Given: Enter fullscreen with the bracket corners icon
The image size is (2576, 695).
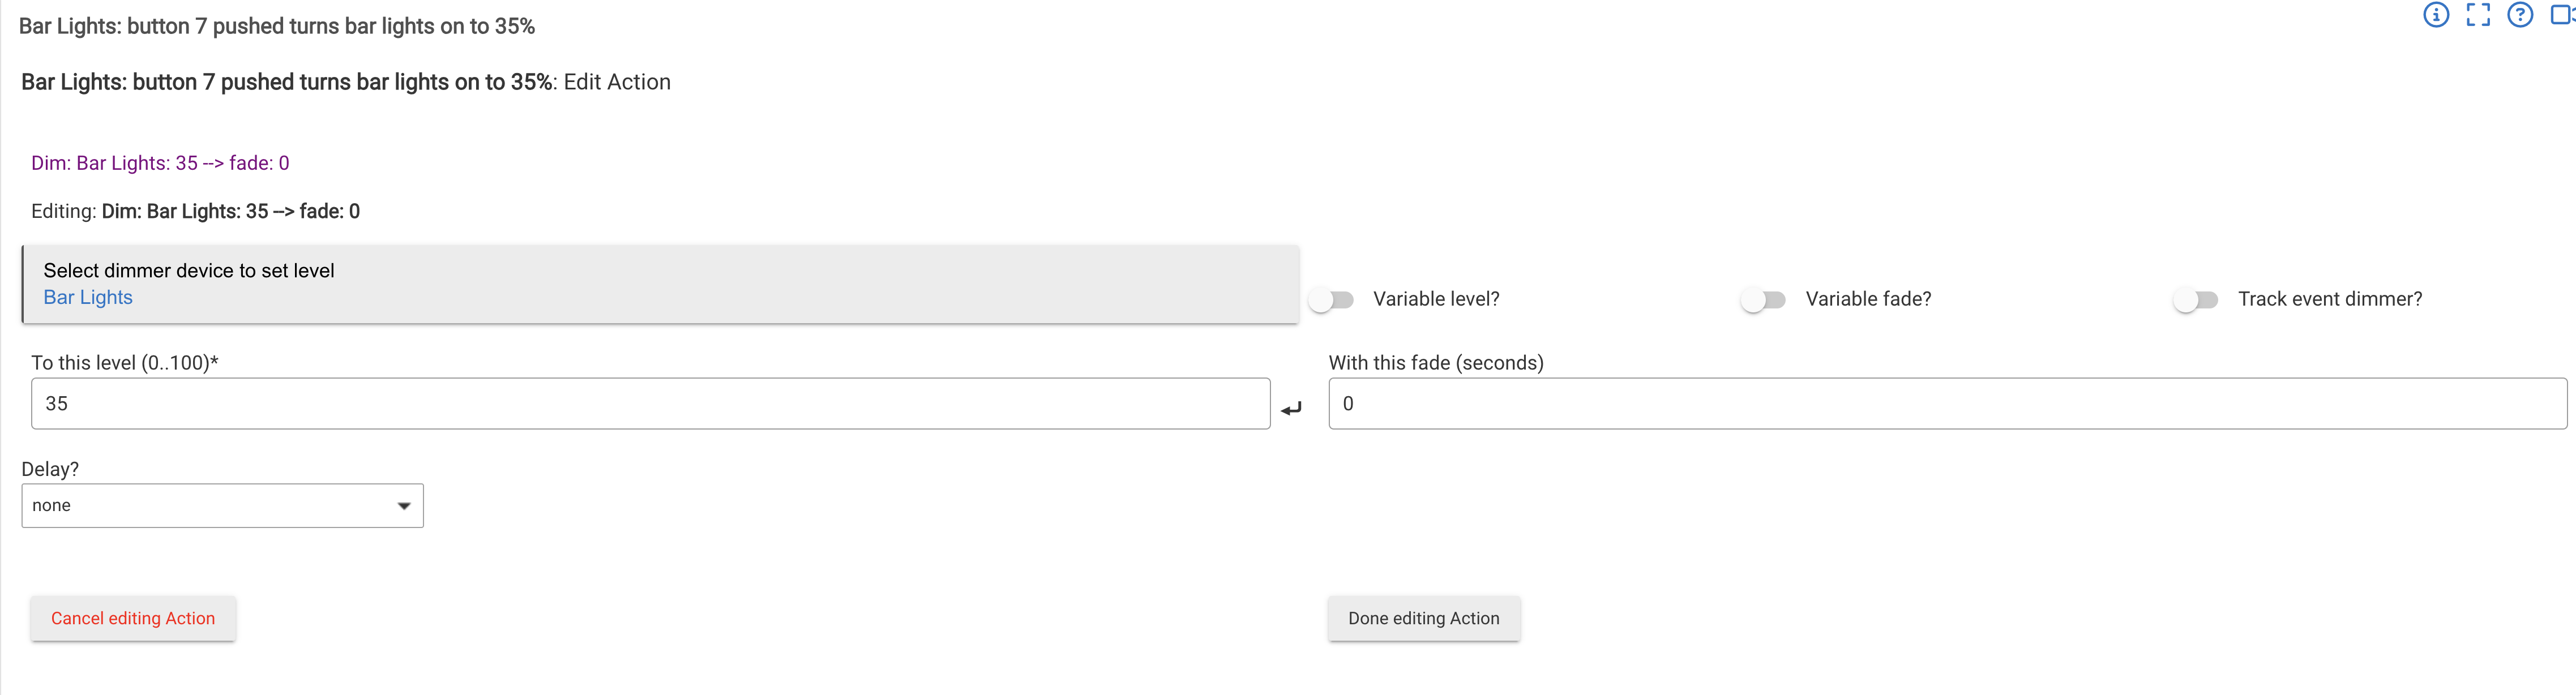Looking at the screenshot, I should (x=2478, y=15).
